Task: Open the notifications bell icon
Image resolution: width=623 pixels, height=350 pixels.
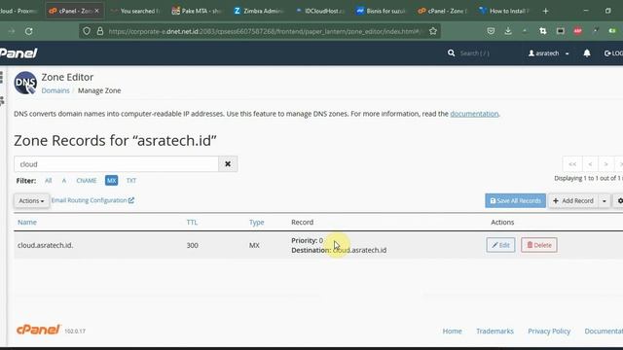Action: point(587,53)
